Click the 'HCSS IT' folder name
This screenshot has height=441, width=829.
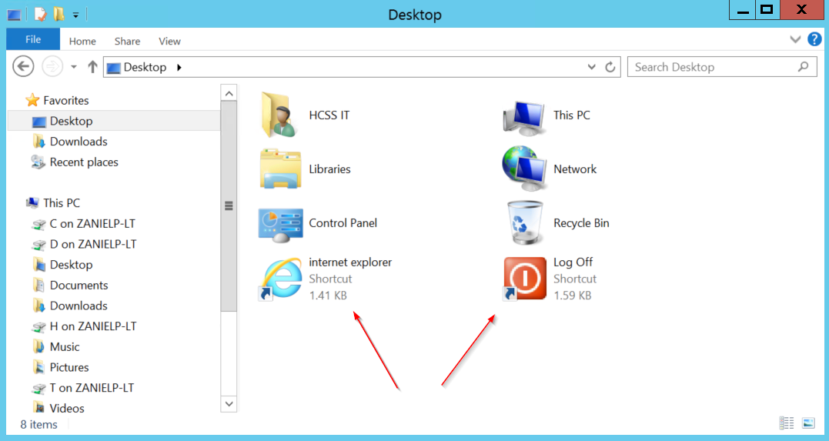point(329,115)
